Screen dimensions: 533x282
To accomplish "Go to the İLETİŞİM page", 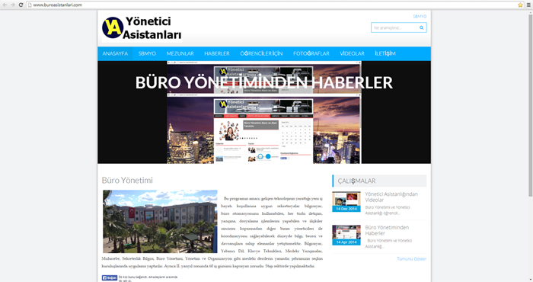I will tap(385, 53).
